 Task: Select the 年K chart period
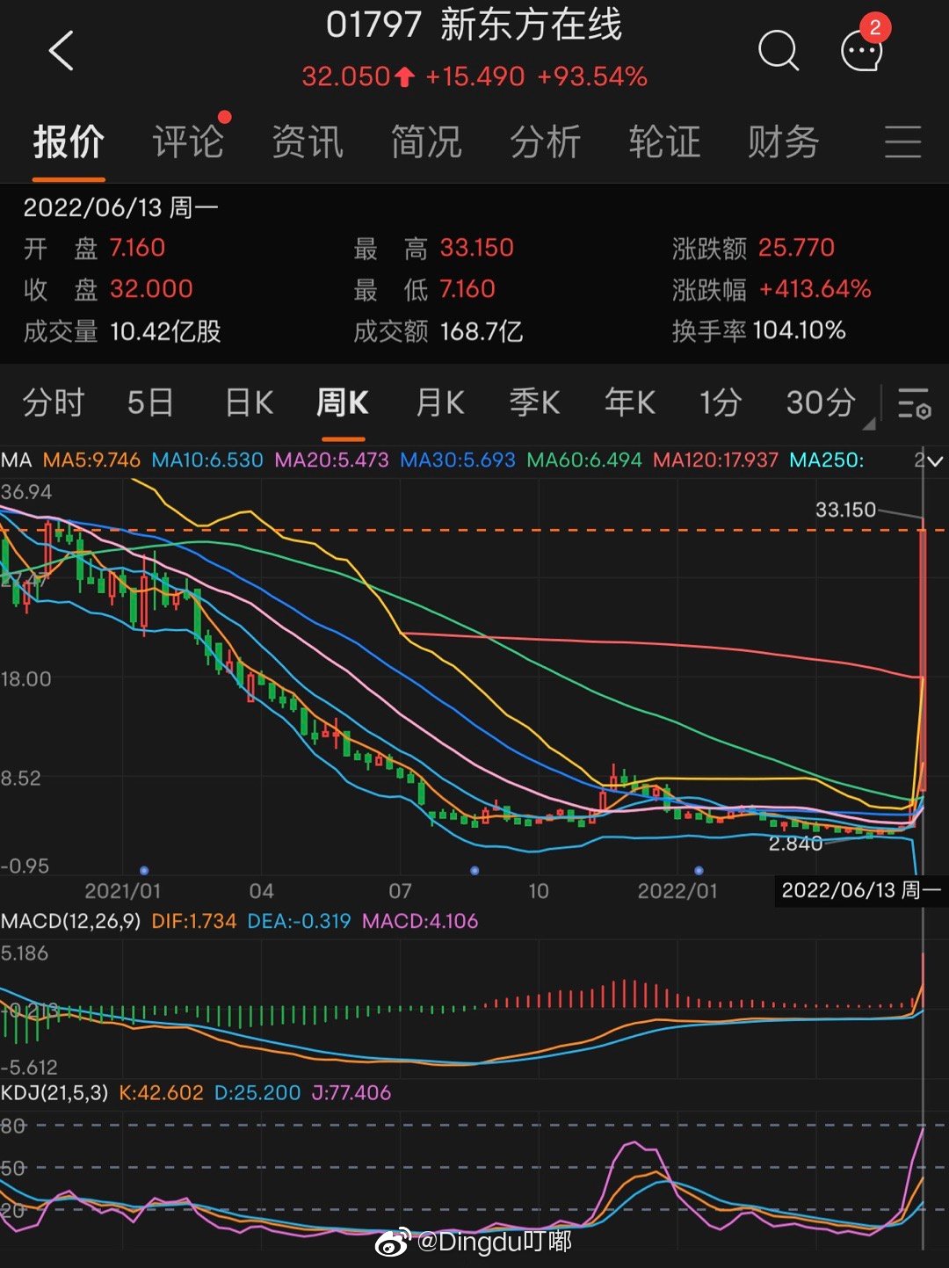tap(629, 403)
